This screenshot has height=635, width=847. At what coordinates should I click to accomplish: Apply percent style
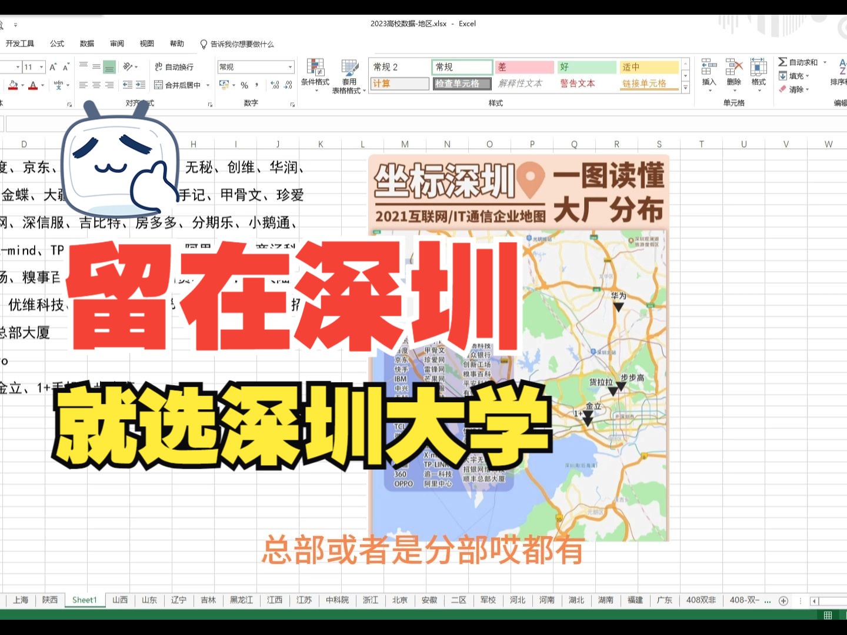pyautogui.click(x=244, y=85)
